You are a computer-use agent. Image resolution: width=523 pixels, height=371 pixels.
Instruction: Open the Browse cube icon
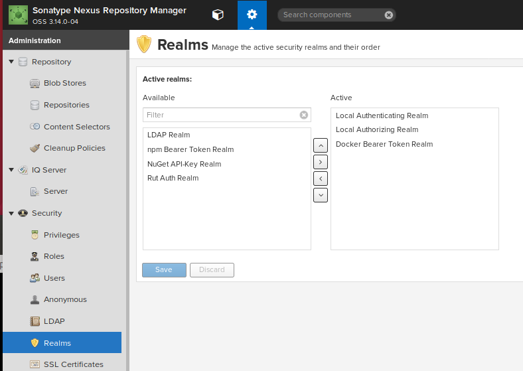218,15
